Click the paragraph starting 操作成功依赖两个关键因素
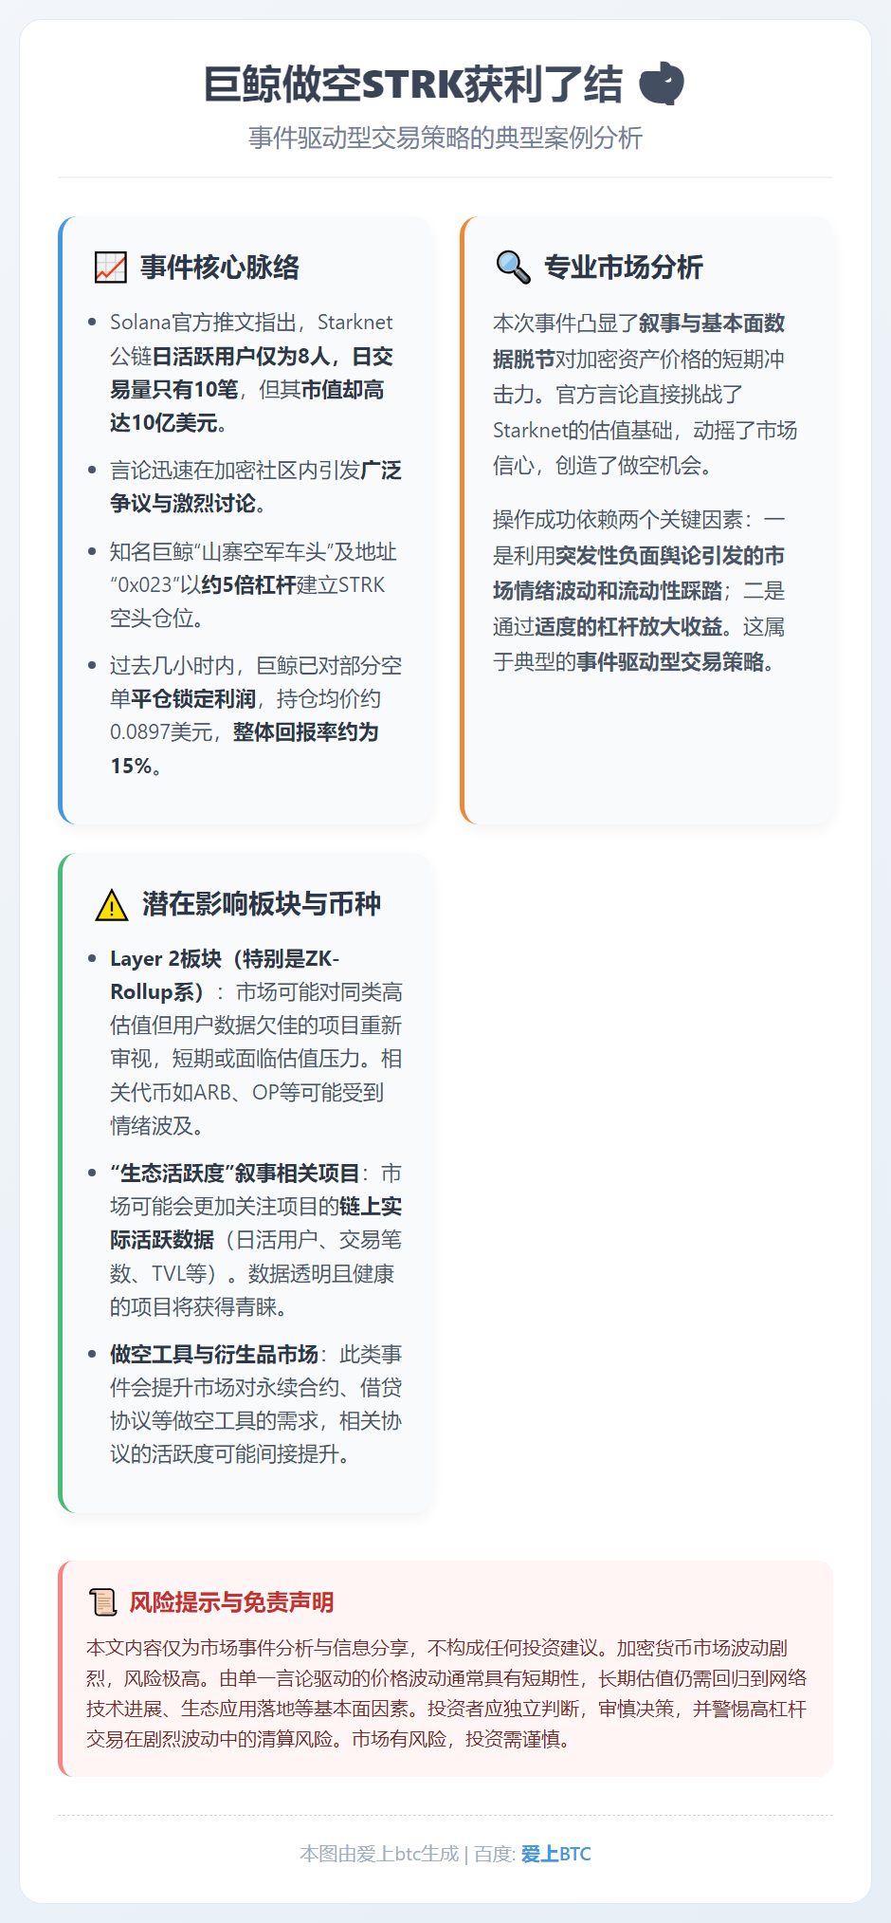 pos(640,591)
